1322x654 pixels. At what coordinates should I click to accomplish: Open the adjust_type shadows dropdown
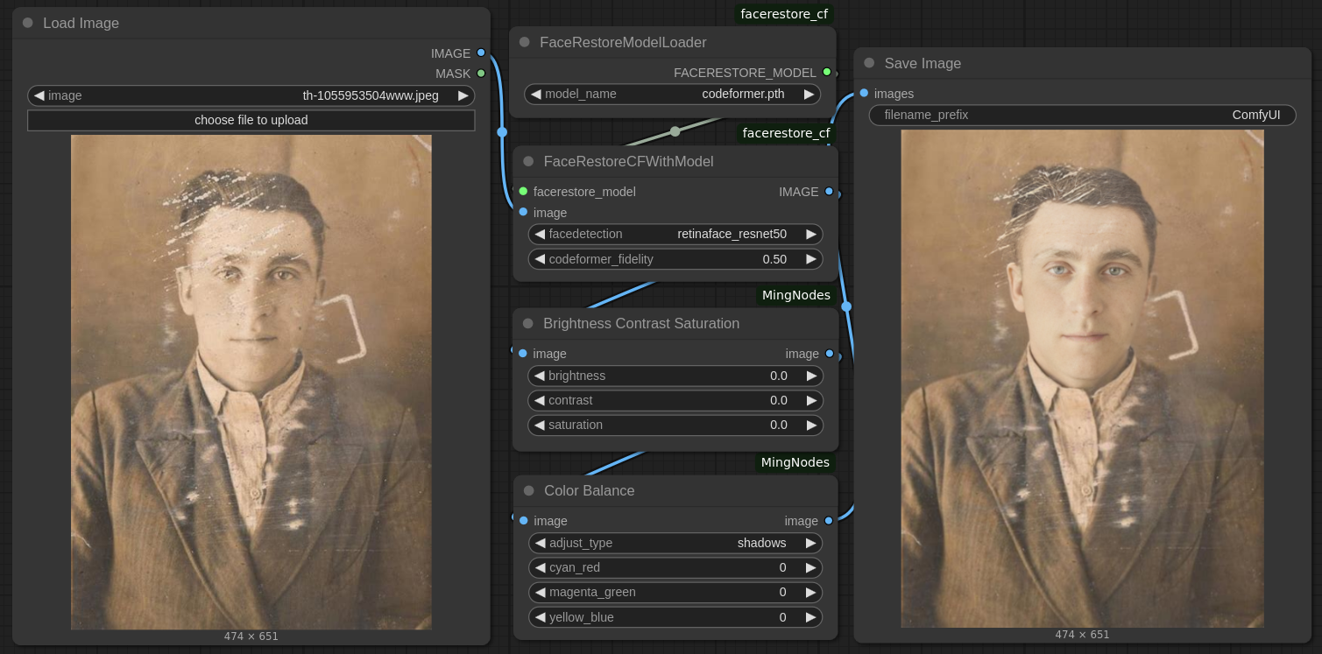pos(675,544)
